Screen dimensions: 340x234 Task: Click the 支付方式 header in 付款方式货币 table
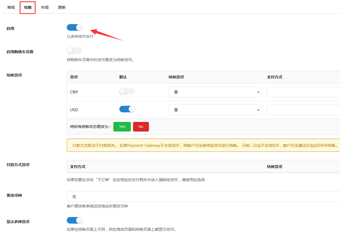(78, 166)
